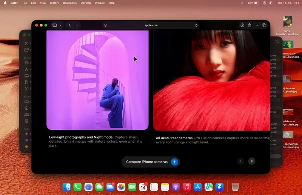This screenshot has height=195, width=302.
Task: Select l-czerwinski- desktop image file
Action: 291,140
